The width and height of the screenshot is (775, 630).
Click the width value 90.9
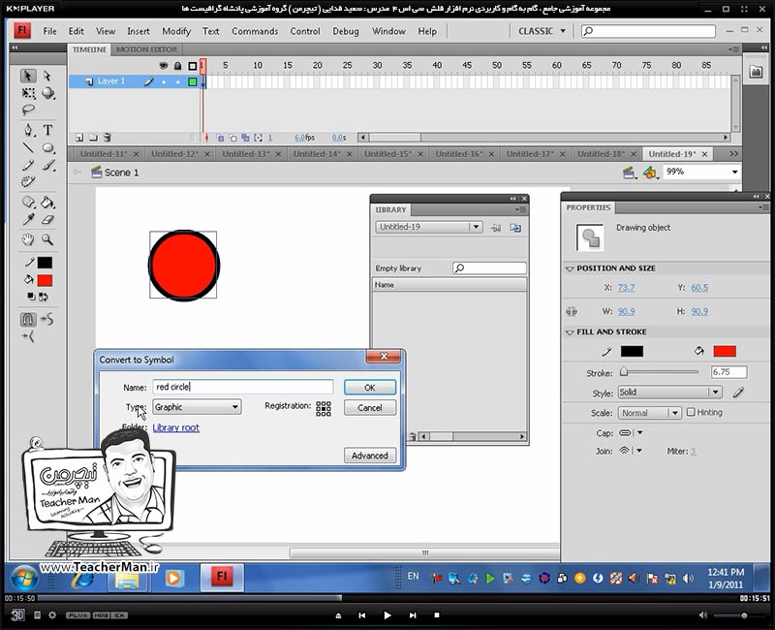point(626,311)
